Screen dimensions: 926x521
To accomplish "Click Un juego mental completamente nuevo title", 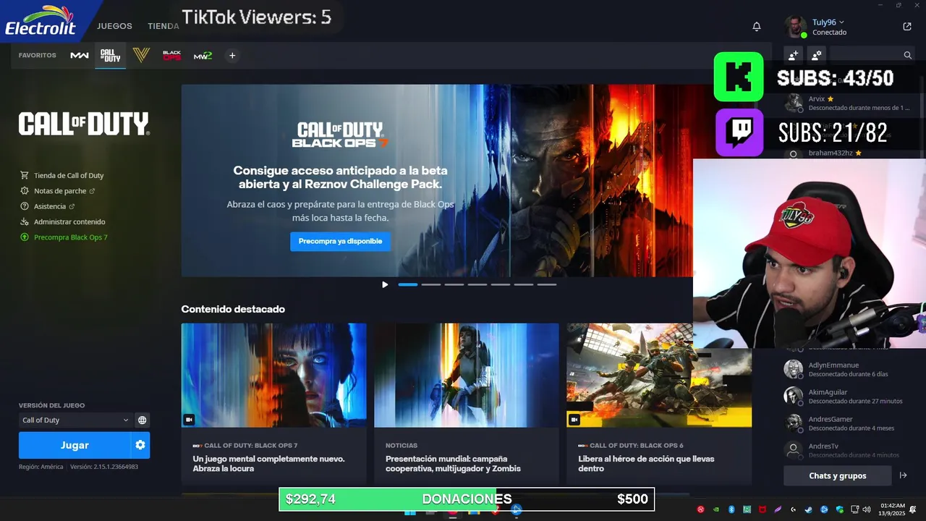I will tap(268, 464).
